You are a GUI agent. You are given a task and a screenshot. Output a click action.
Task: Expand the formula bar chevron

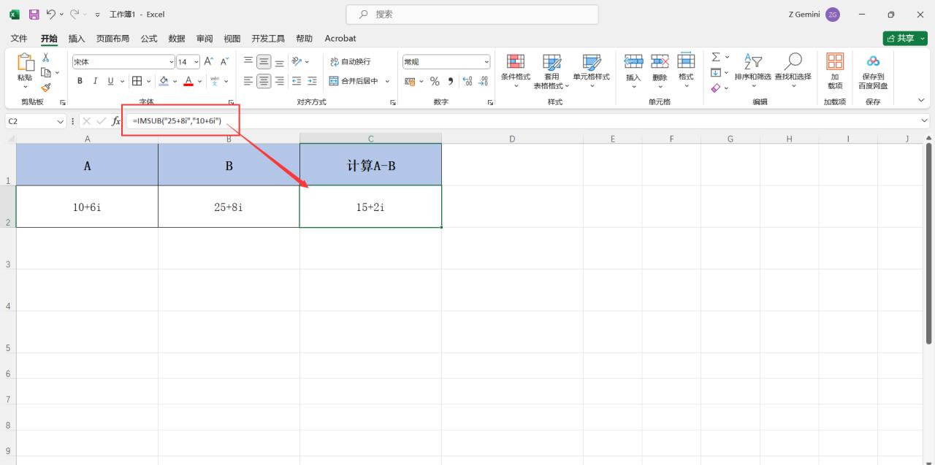tap(925, 121)
